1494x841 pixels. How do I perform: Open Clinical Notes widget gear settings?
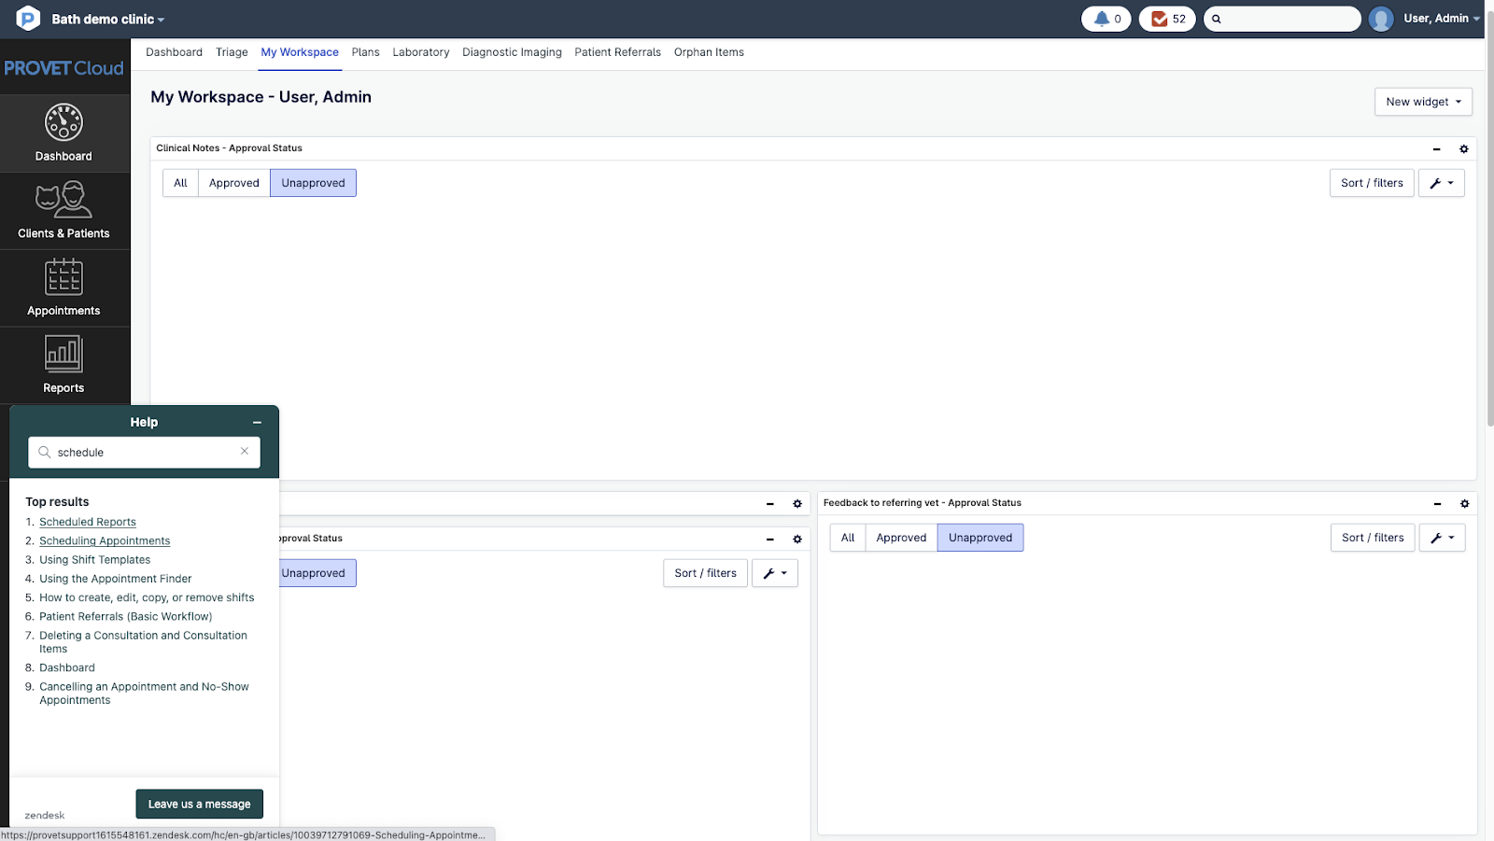(x=1463, y=149)
